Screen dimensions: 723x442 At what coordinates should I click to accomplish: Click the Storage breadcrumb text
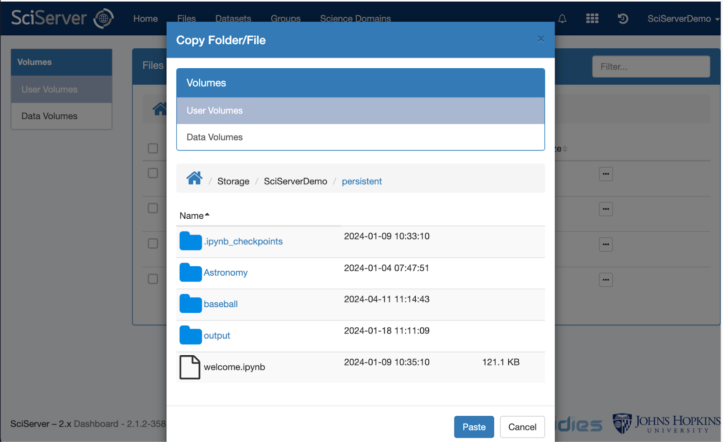[x=233, y=181]
